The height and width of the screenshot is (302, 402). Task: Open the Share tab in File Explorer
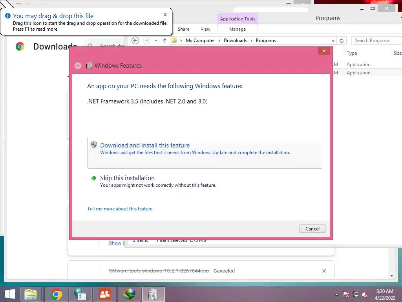click(184, 29)
